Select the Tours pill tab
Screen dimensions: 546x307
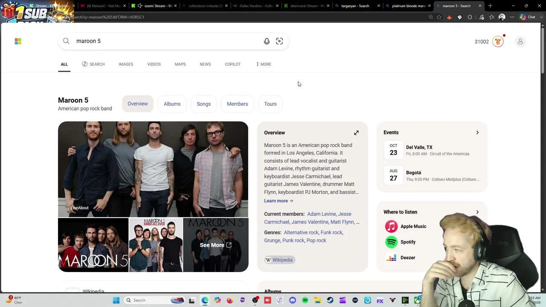(x=270, y=104)
